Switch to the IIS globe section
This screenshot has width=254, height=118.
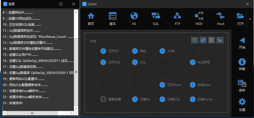pyautogui.click(x=134, y=19)
